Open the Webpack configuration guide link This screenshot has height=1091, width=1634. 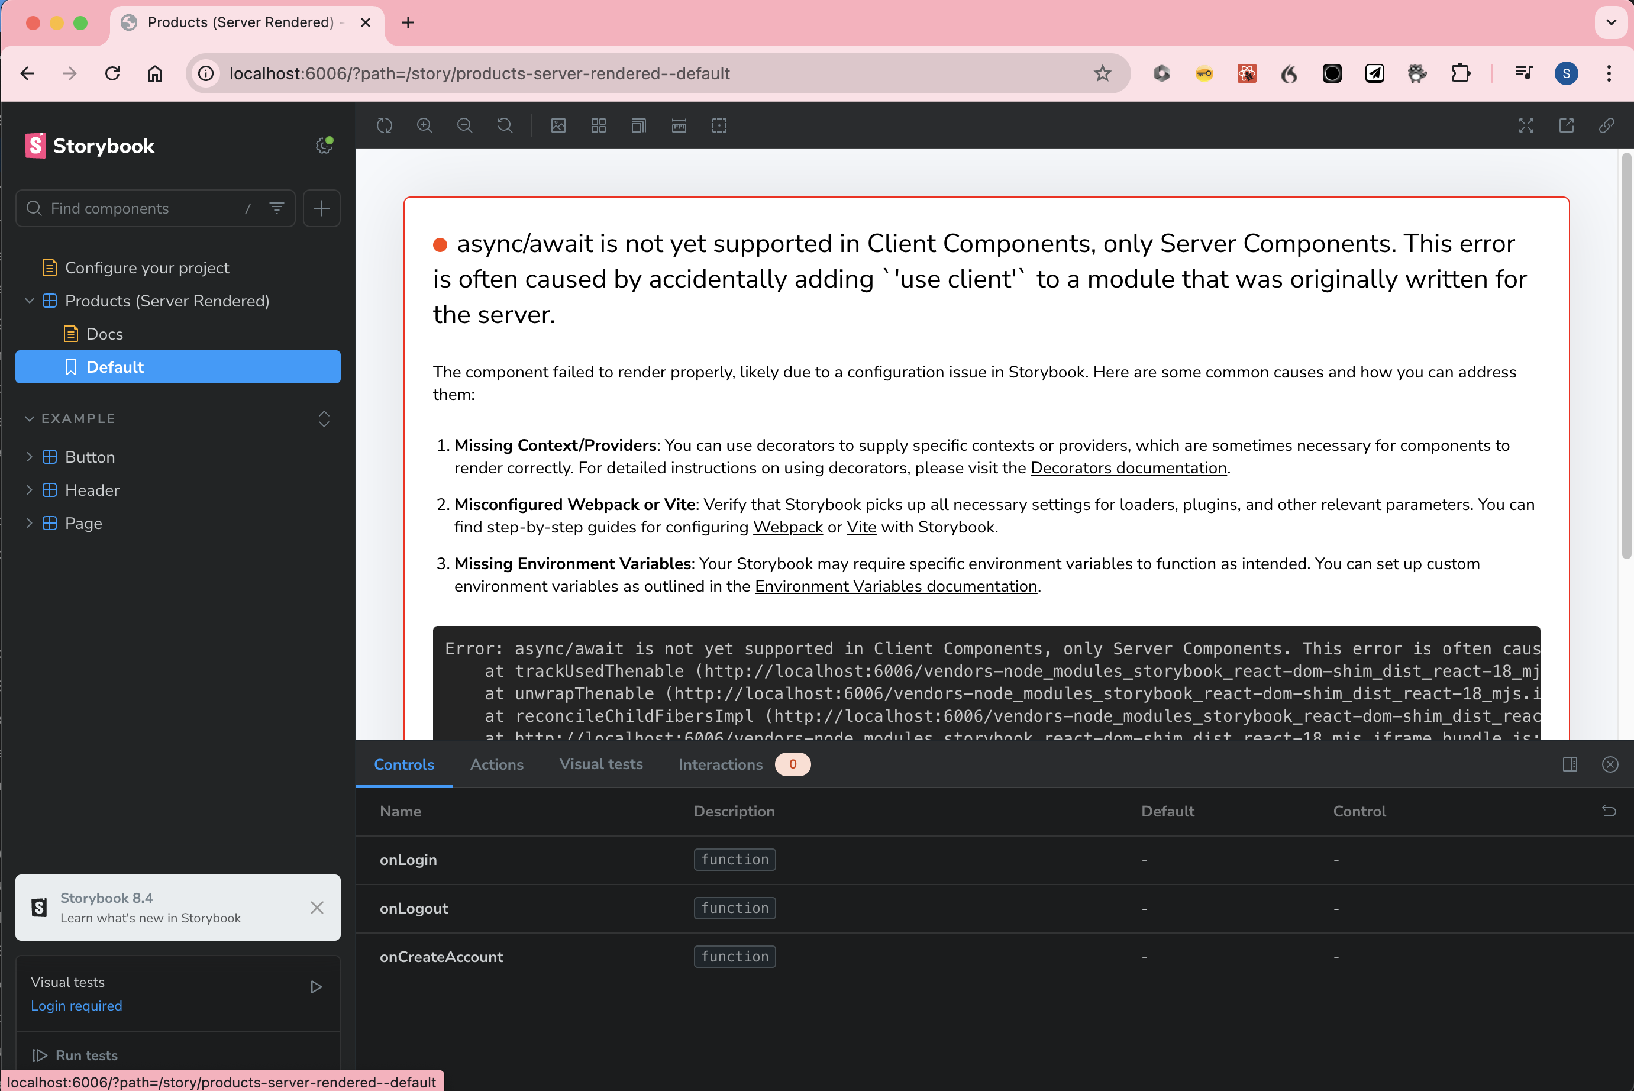[788, 527]
